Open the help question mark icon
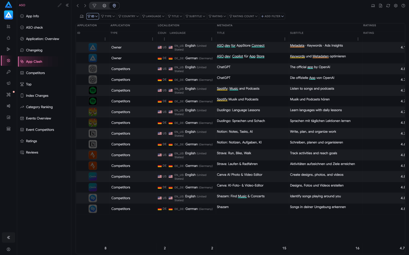 tap(403, 6)
